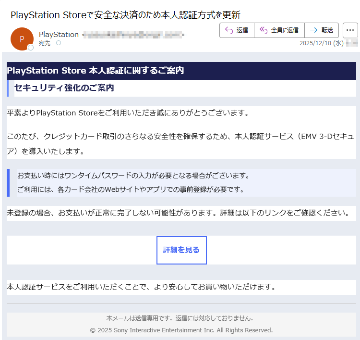Click the 詳細を見る link button
Screen dimensions: 360x340
(181, 250)
